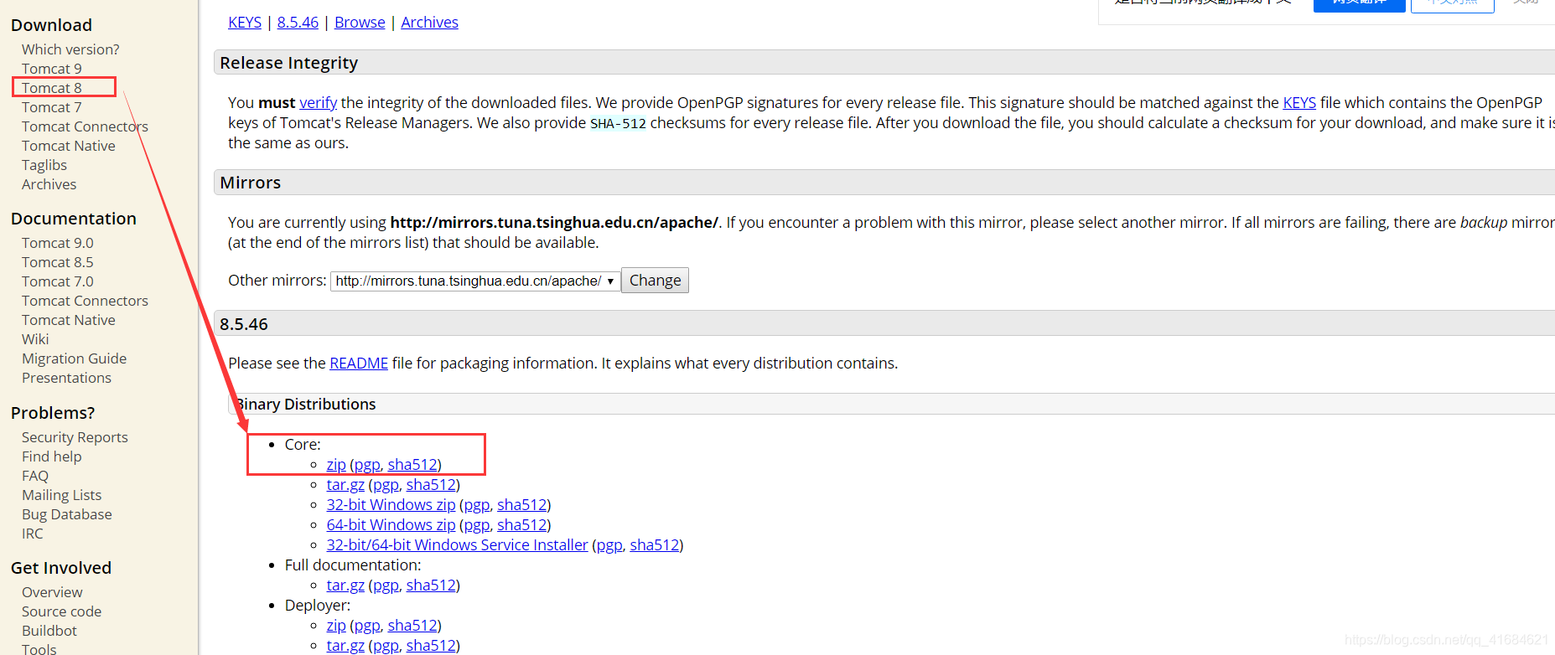Download 64-bit Windows zip

[391, 525]
